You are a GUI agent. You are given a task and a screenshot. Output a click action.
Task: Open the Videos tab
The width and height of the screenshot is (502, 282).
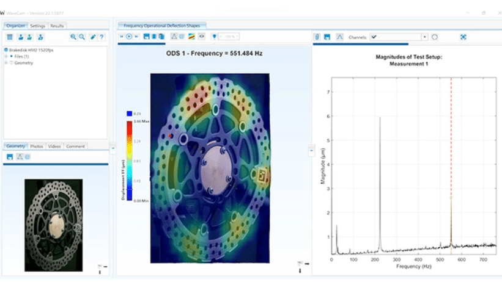tap(54, 146)
